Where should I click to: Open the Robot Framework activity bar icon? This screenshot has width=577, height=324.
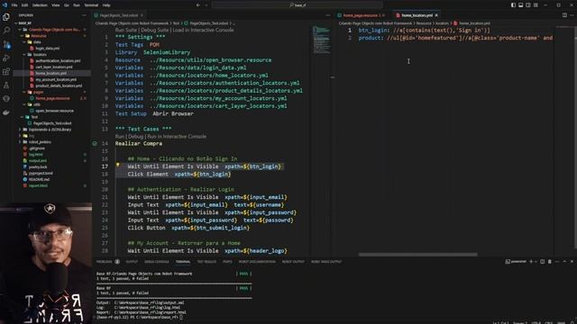[x=6, y=98]
